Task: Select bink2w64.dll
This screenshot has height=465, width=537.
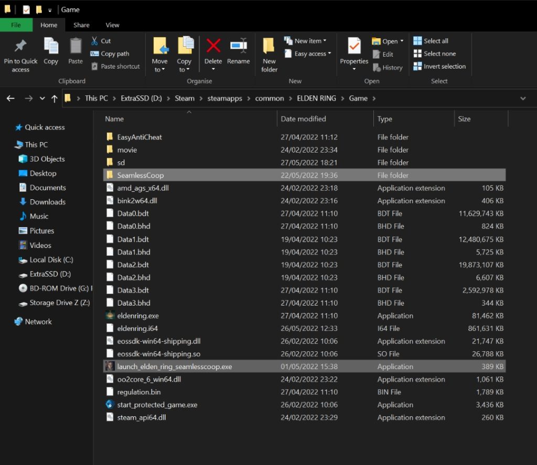Action: (304, 201)
